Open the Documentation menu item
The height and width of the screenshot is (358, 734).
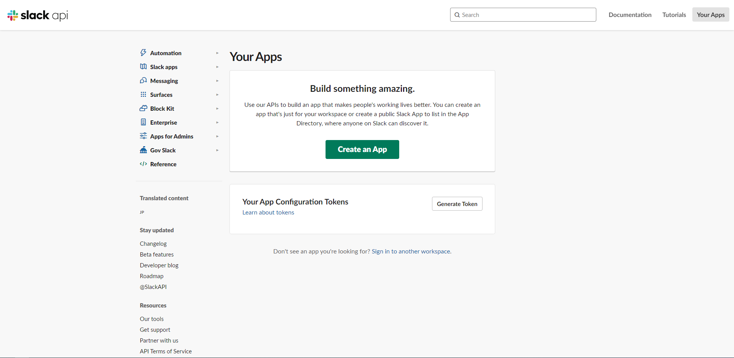(630, 15)
